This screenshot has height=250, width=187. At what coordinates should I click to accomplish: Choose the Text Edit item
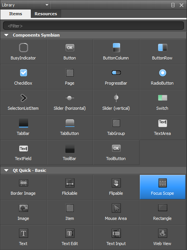(70, 237)
